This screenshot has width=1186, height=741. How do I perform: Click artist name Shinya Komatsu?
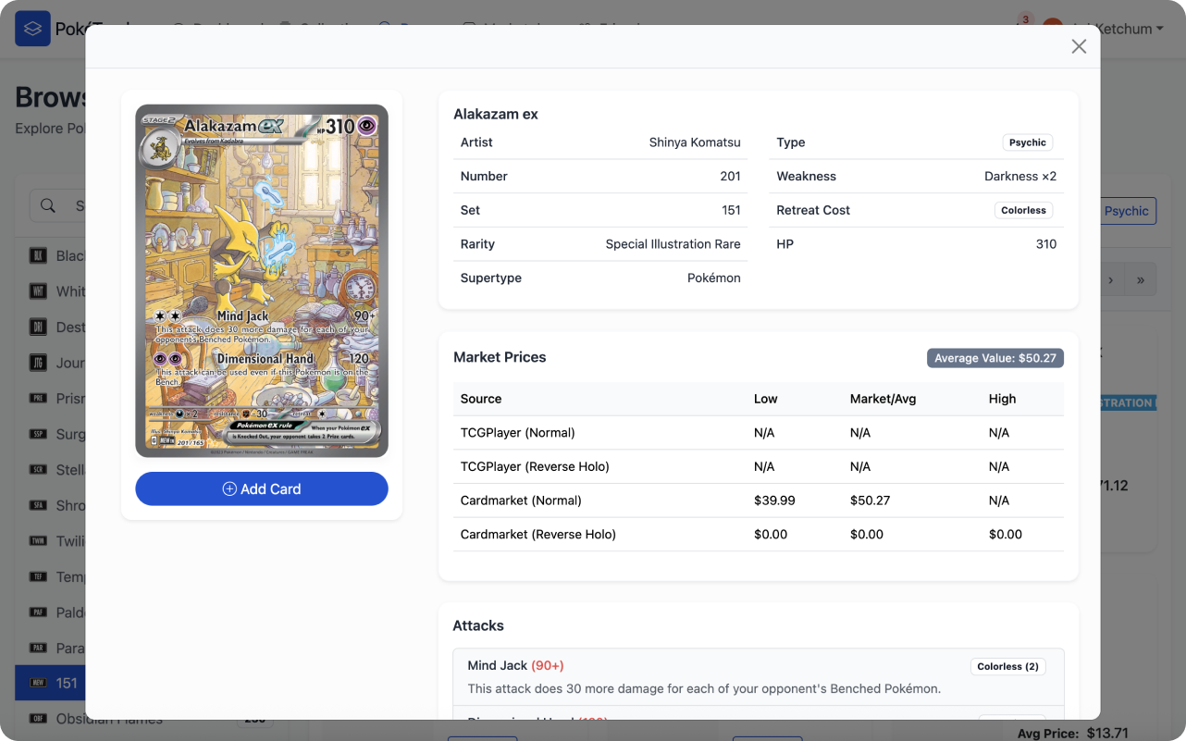(695, 142)
